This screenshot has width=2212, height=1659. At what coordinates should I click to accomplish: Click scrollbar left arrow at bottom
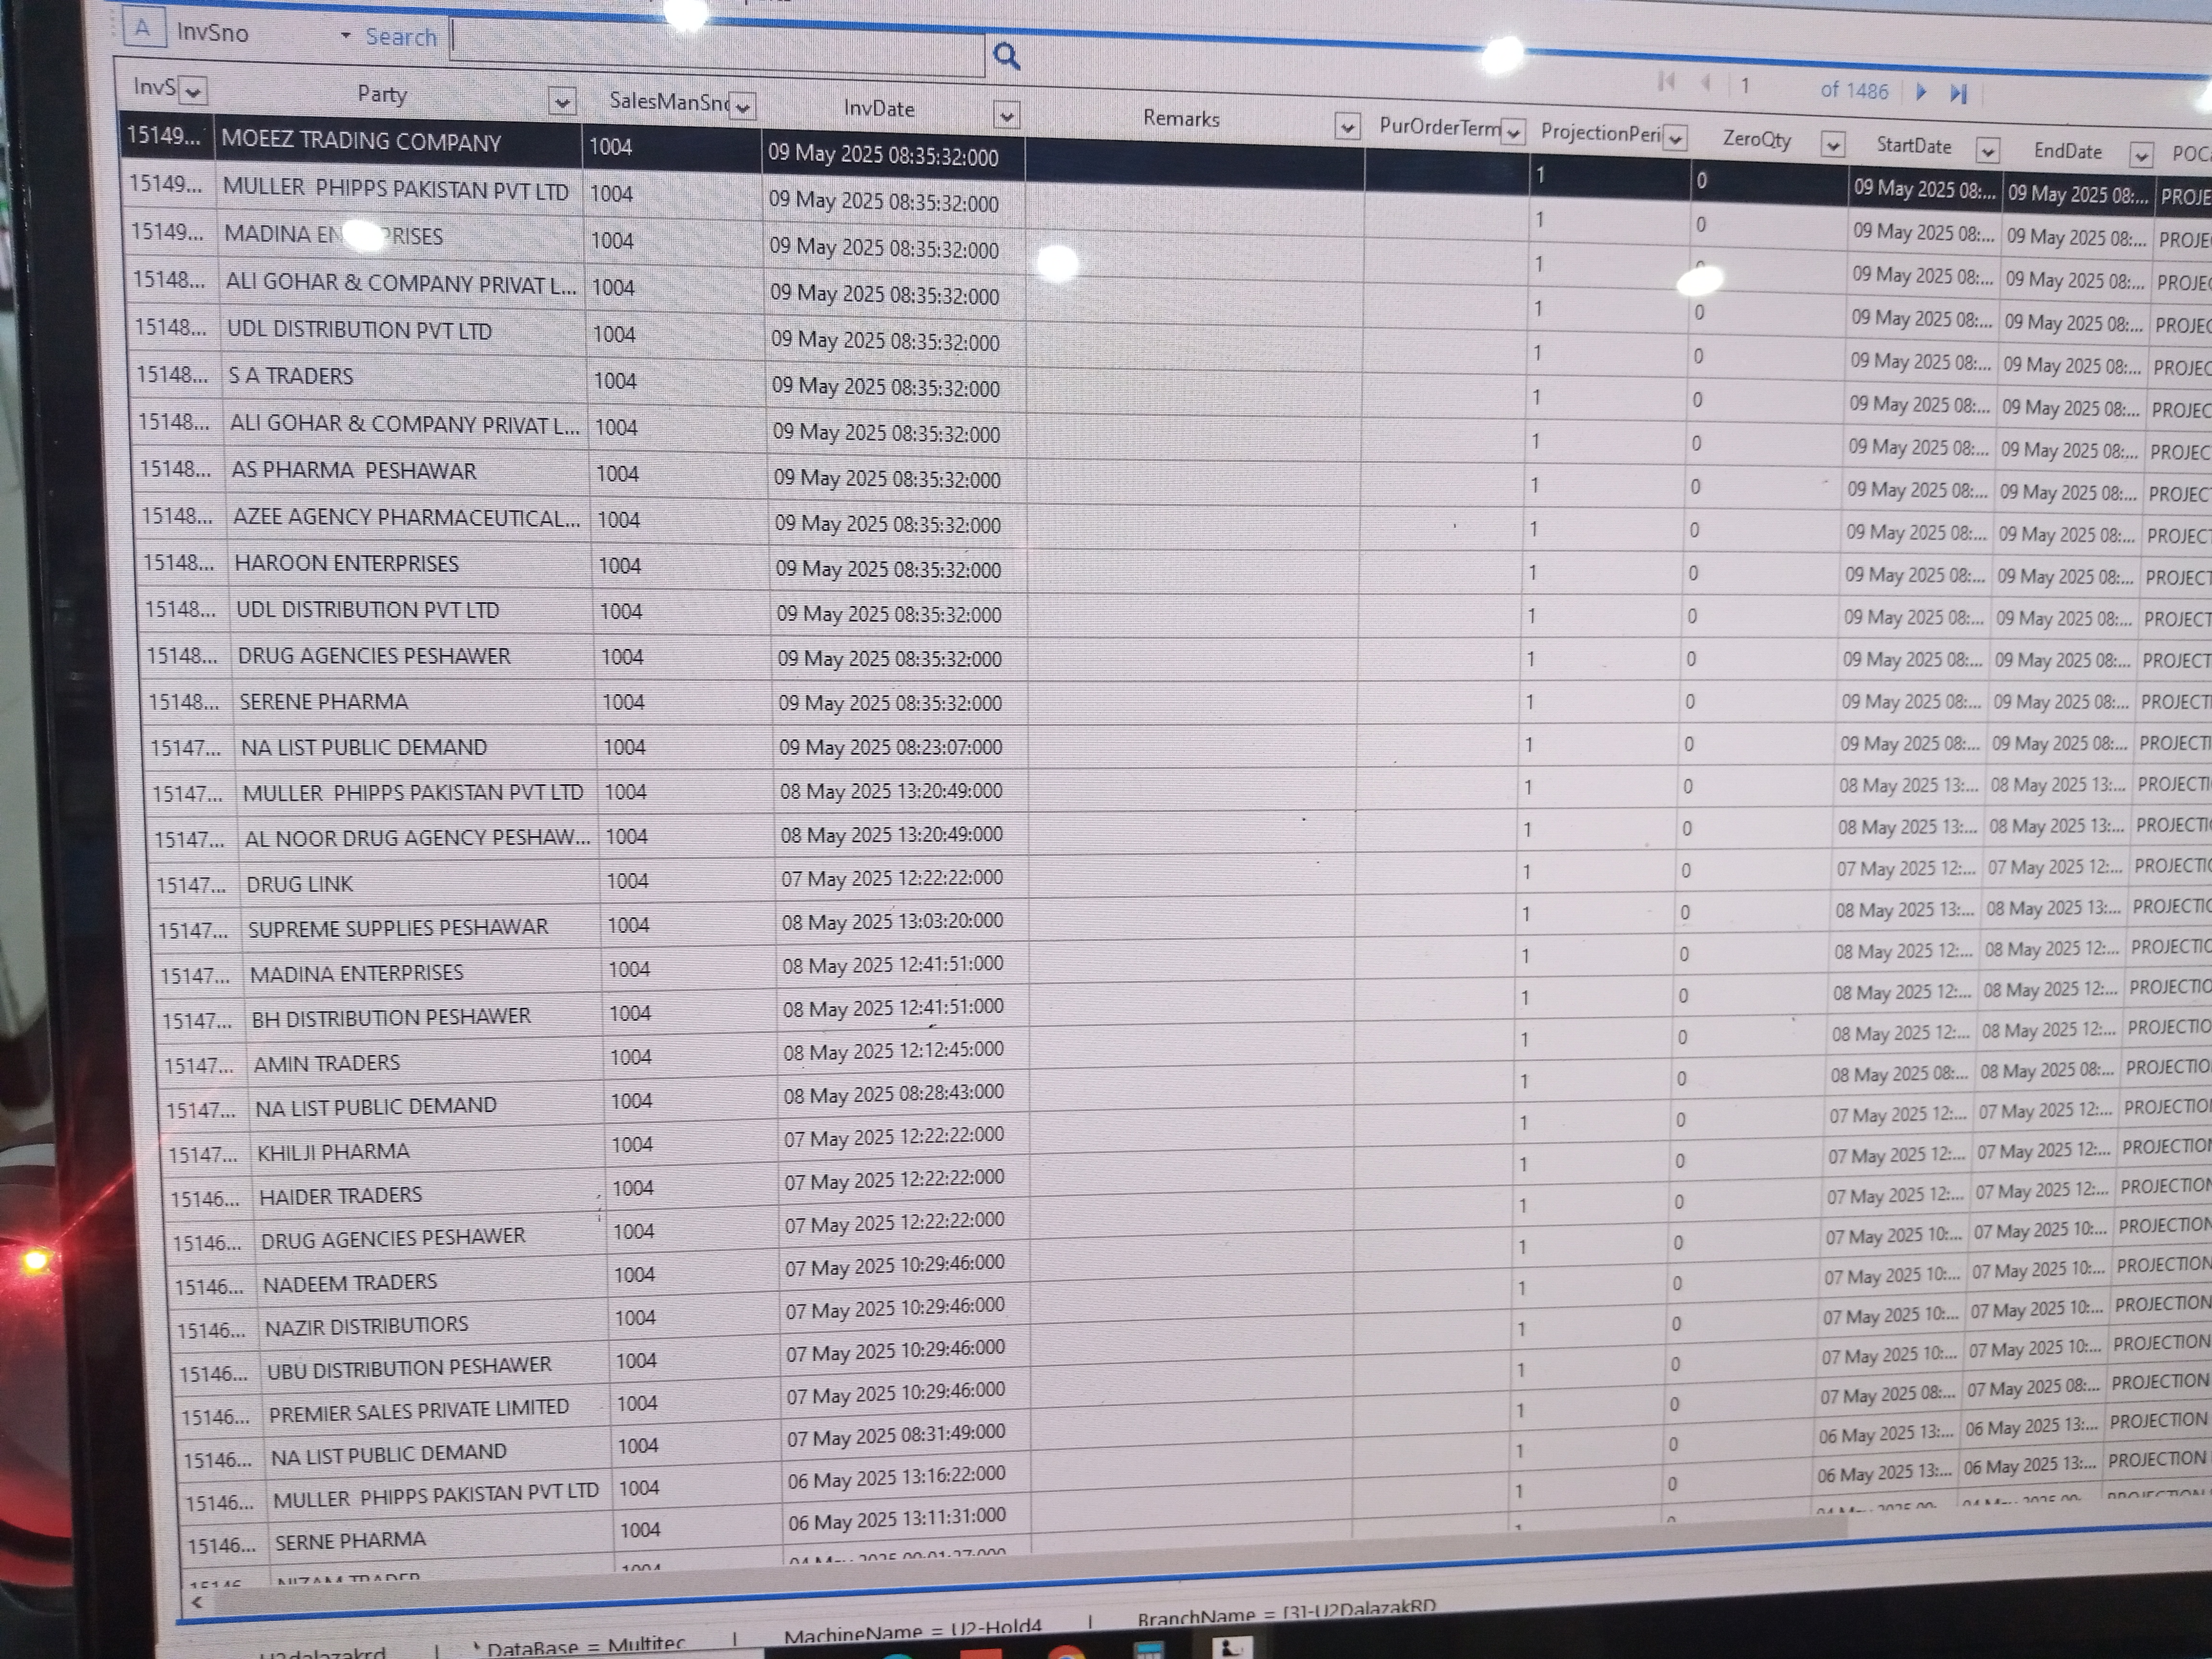(197, 1601)
